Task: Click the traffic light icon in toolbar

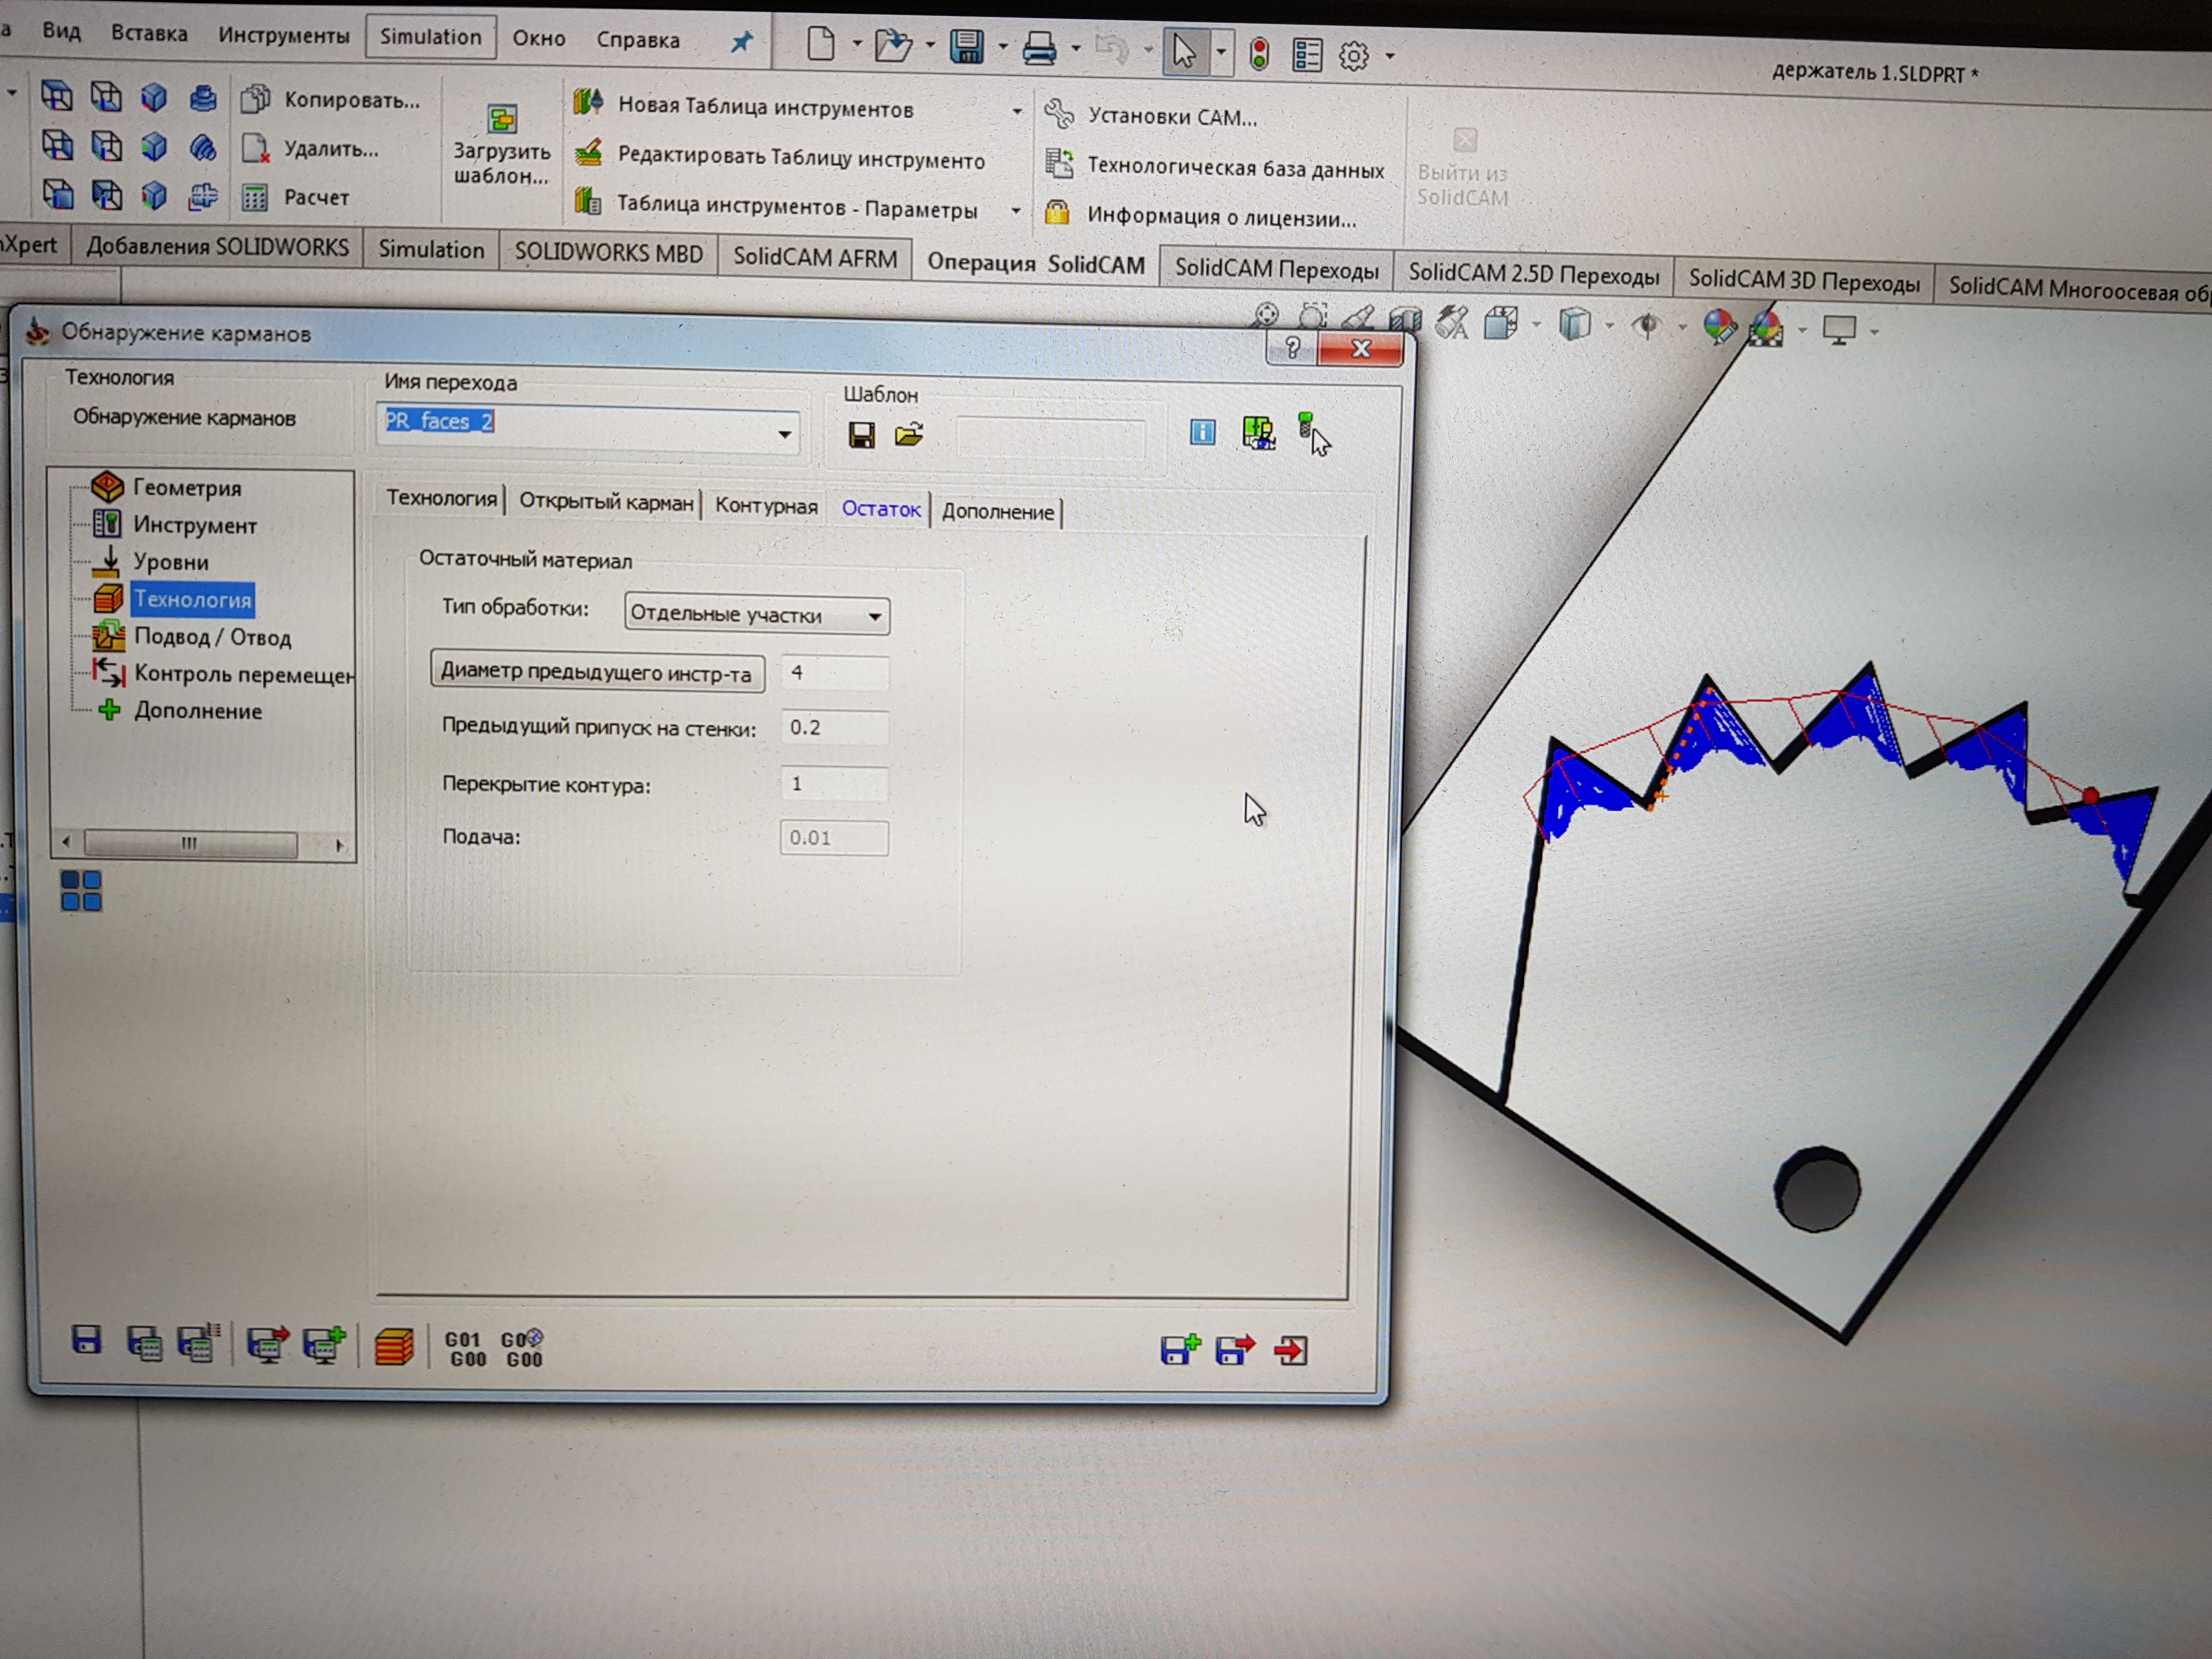Action: click(x=1259, y=54)
